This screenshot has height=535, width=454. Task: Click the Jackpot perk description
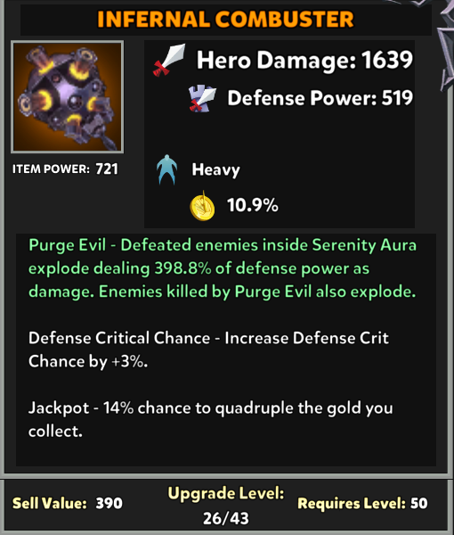(210, 419)
